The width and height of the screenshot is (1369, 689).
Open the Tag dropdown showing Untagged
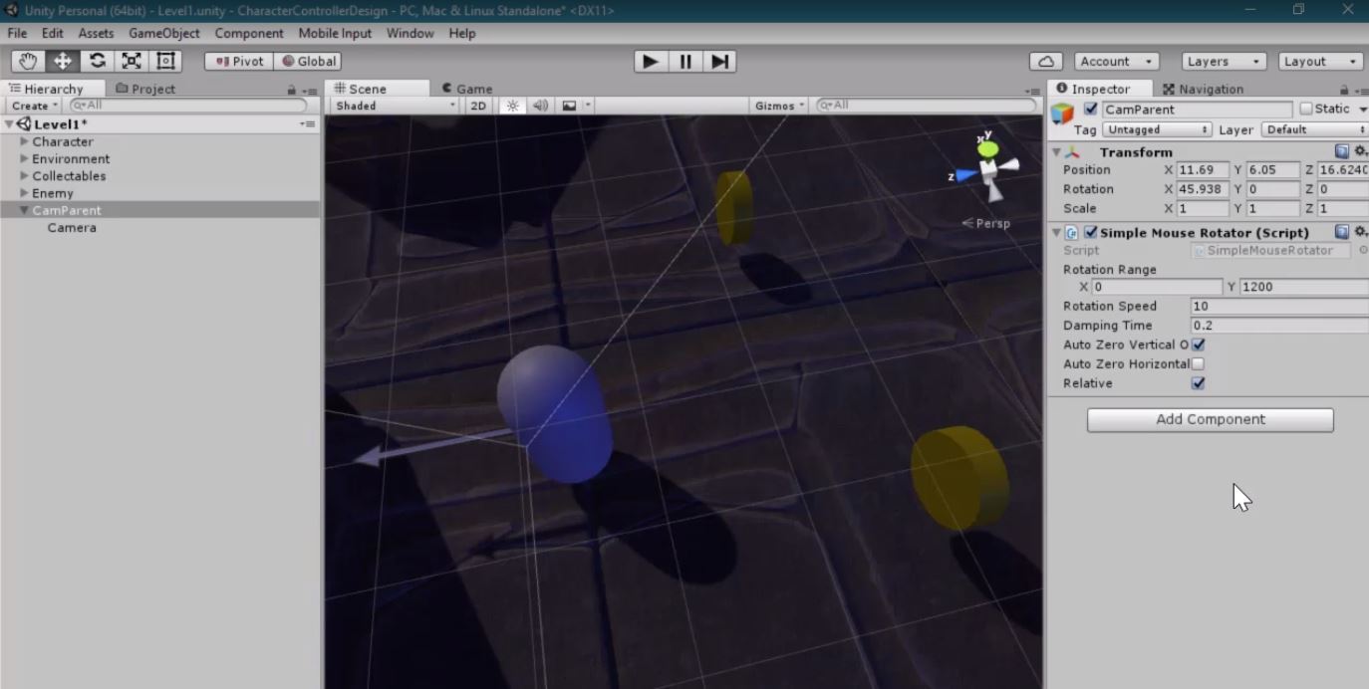[x=1156, y=129]
